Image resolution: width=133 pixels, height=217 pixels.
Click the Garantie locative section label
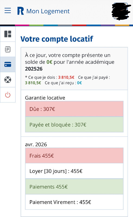coord(45,98)
